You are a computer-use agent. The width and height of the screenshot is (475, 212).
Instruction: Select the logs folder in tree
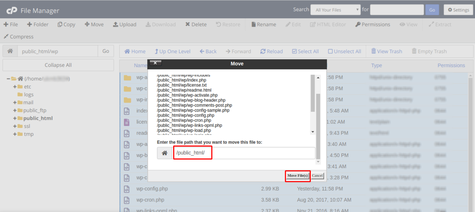(x=26, y=95)
